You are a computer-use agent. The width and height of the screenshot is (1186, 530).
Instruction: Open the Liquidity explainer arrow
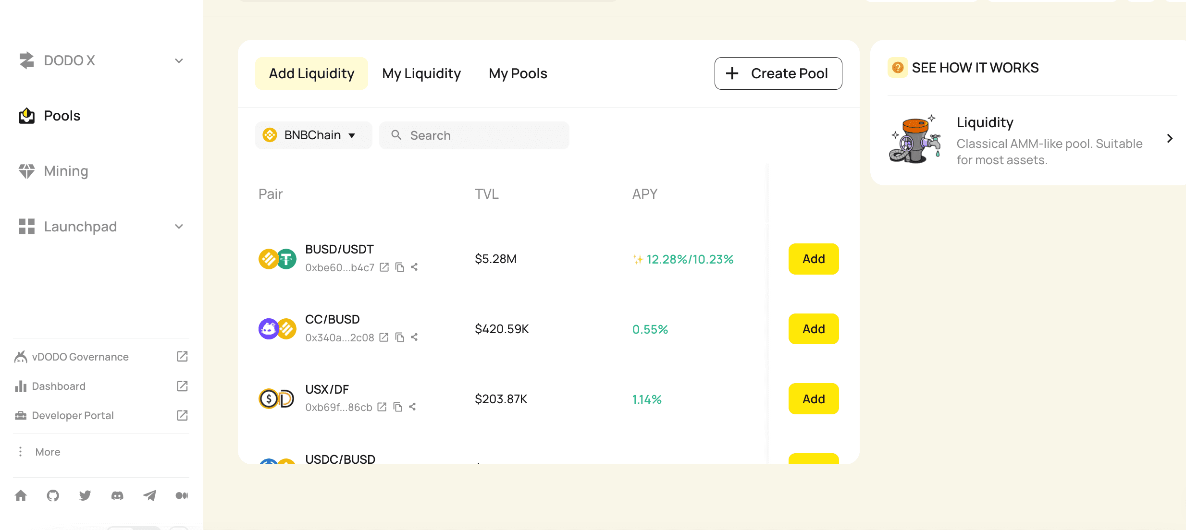(x=1170, y=139)
